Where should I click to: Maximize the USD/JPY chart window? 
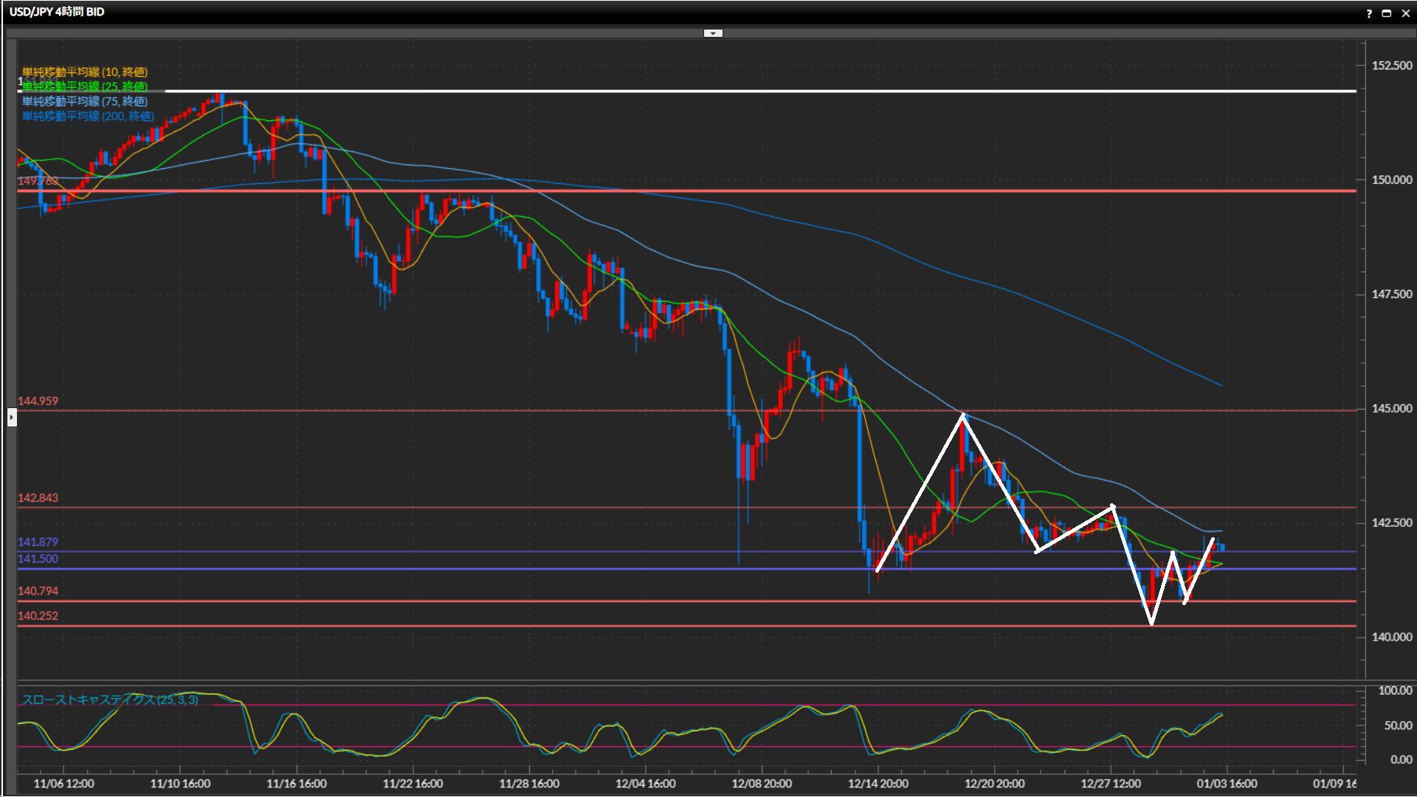point(1386,13)
